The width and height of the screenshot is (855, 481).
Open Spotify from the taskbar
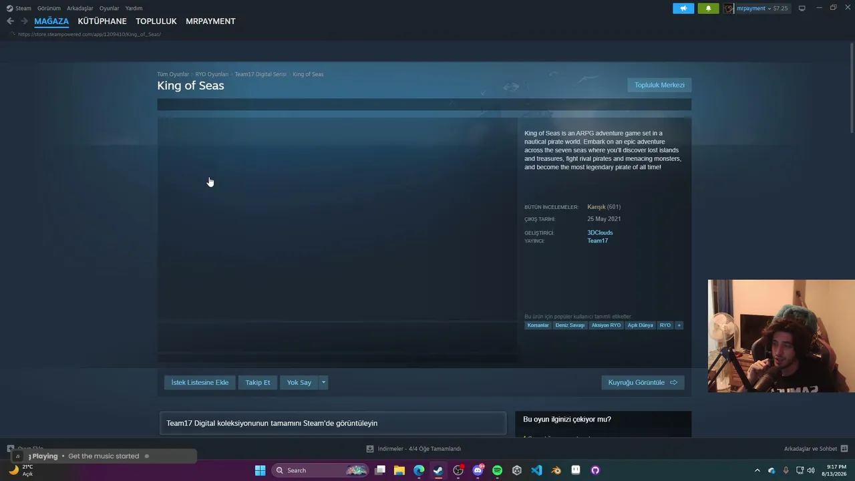497,470
